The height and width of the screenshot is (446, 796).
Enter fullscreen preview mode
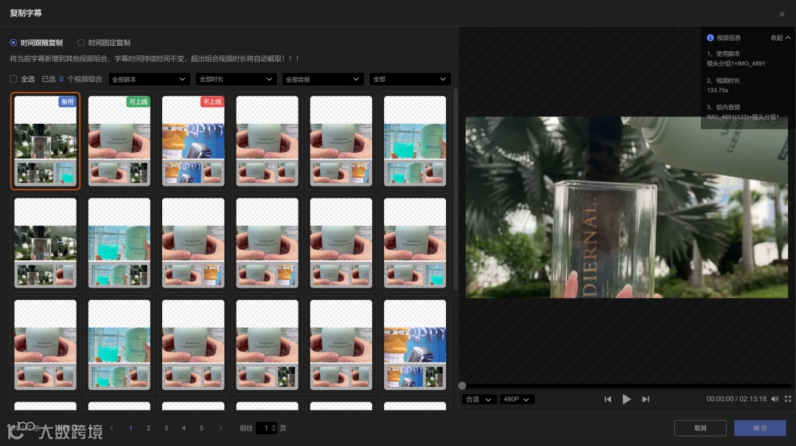(x=788, y=399)
